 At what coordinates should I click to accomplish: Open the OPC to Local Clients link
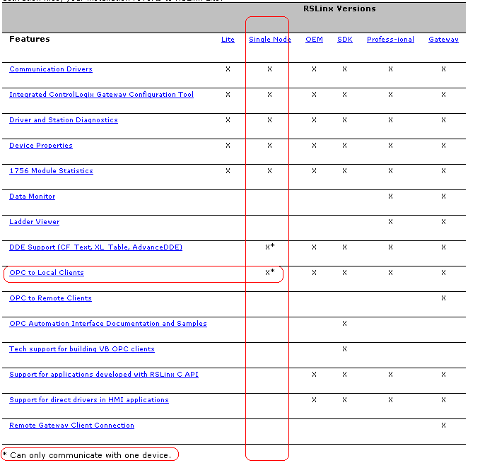[47, 273]
